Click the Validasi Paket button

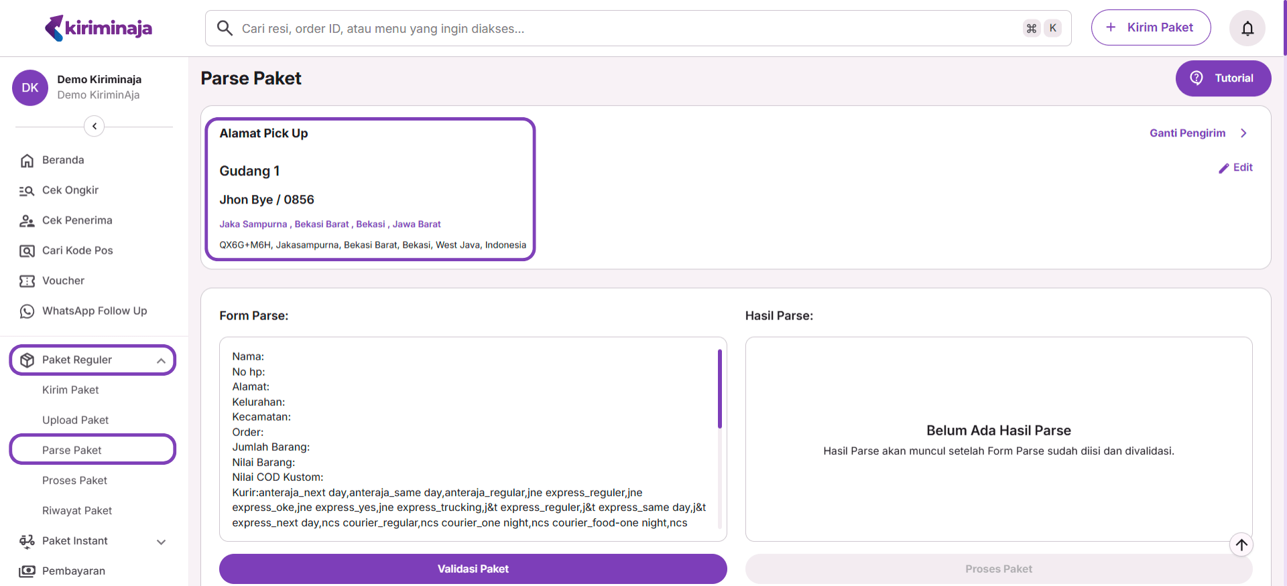click(x=473, y=569)
